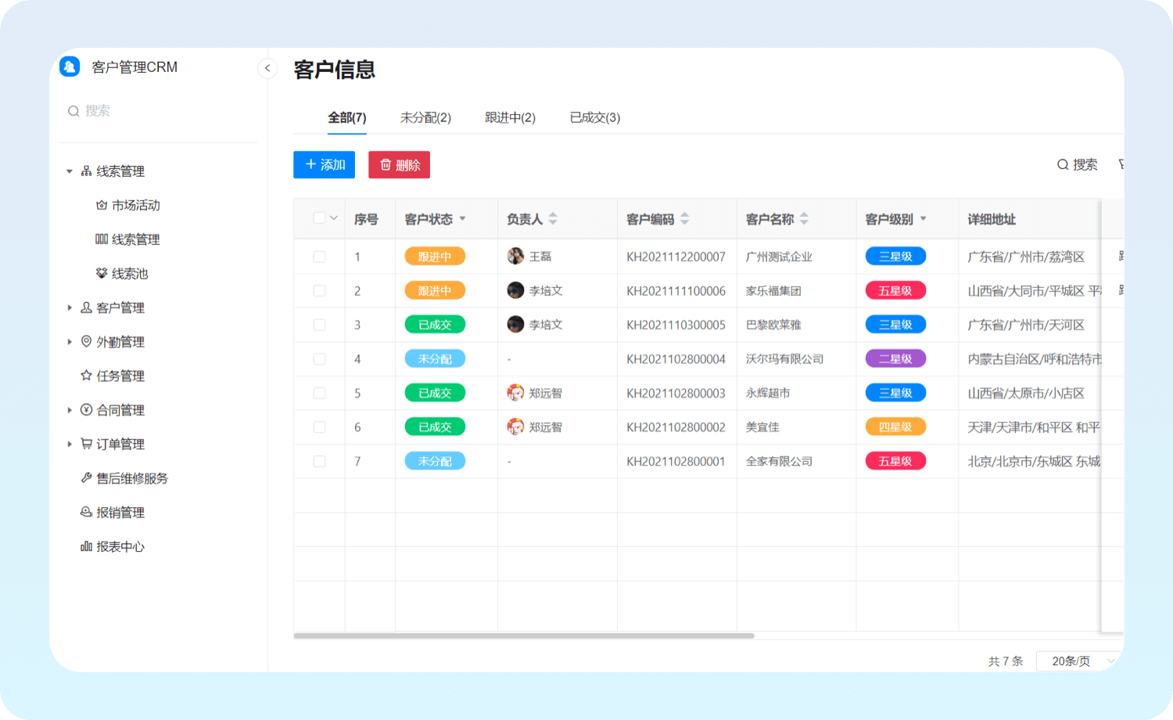Switch to the 已成交(3) tab
The width and height of the screenshot is (1173, 720).
pos(594,117)
